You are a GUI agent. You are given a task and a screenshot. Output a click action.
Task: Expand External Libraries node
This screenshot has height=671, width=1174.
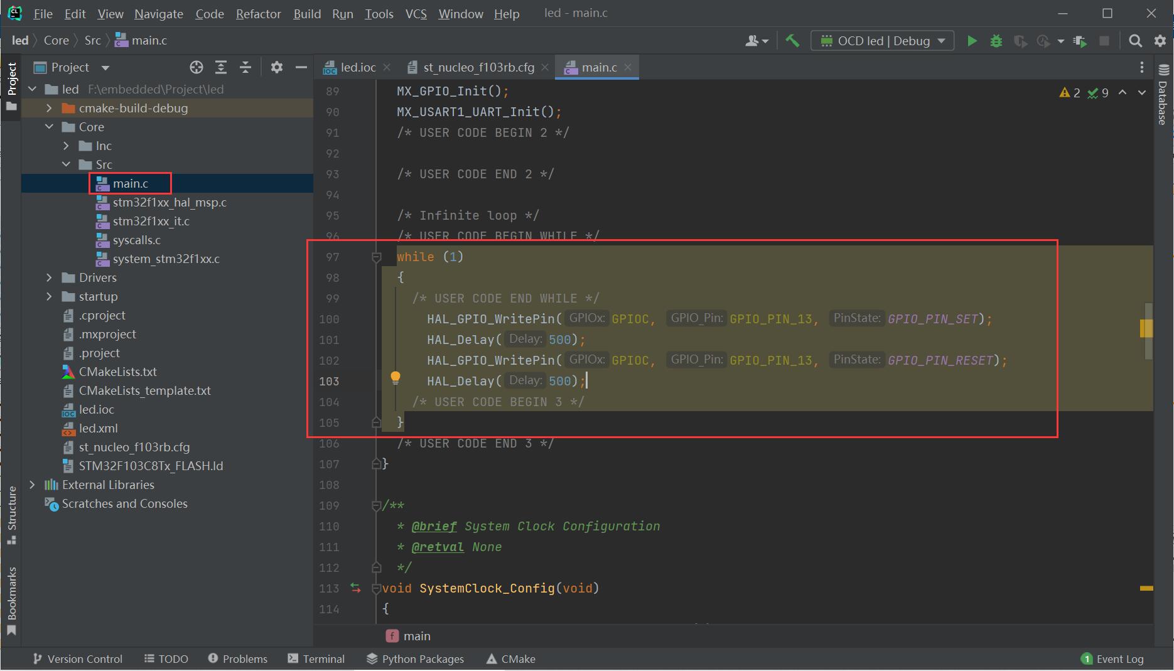[32, 485]
